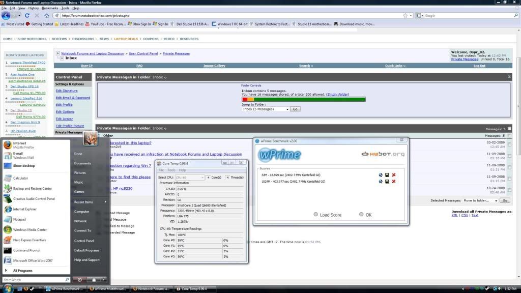Check the select-all box beside Messages: 5
521x293 pixels.
click(509, 135)
